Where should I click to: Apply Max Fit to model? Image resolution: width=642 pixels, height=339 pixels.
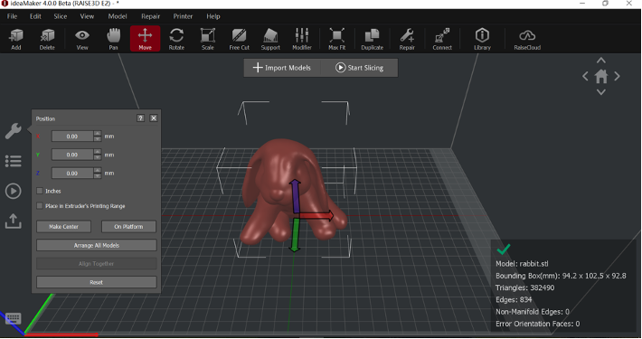click(336, 39)
